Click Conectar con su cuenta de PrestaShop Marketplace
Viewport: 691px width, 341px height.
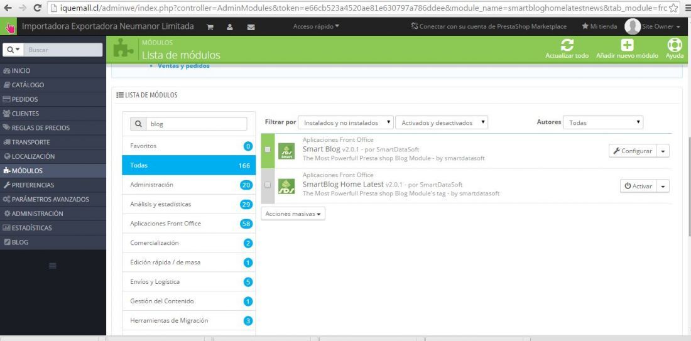point(489,26)
